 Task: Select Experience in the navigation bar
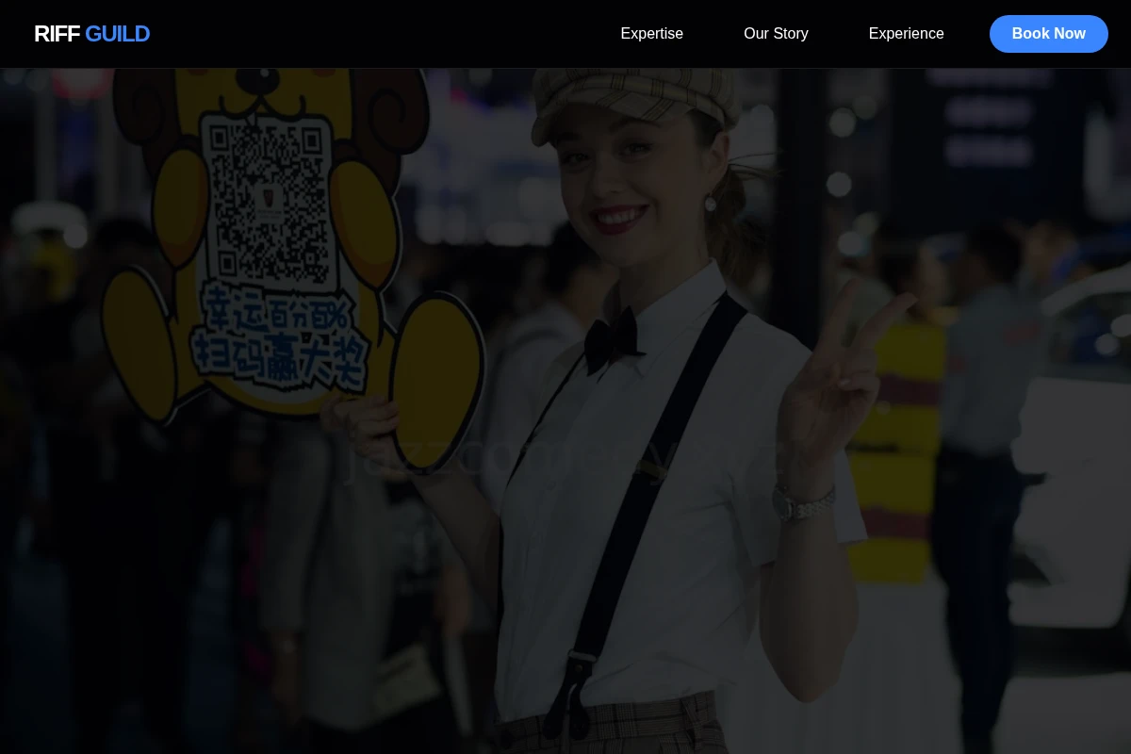[x=906, y=34]
